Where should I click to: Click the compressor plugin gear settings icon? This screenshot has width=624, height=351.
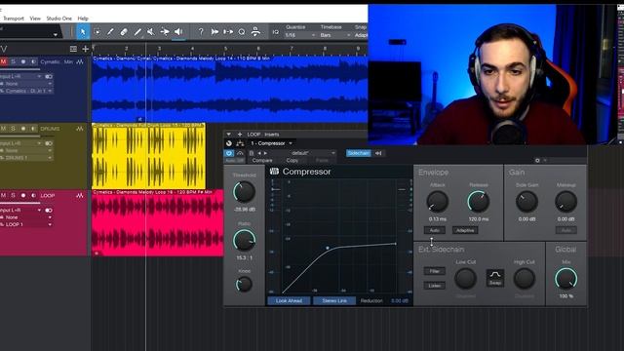(x=537, y=160)
